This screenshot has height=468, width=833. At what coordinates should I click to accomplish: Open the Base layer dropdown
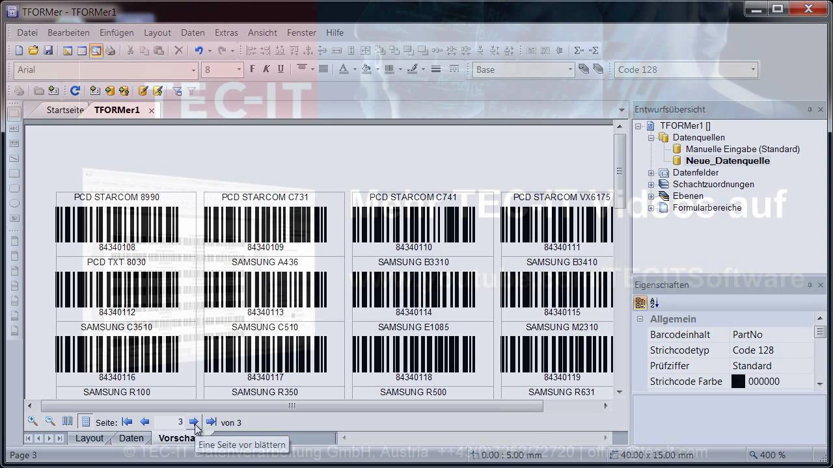click(570, 70)
